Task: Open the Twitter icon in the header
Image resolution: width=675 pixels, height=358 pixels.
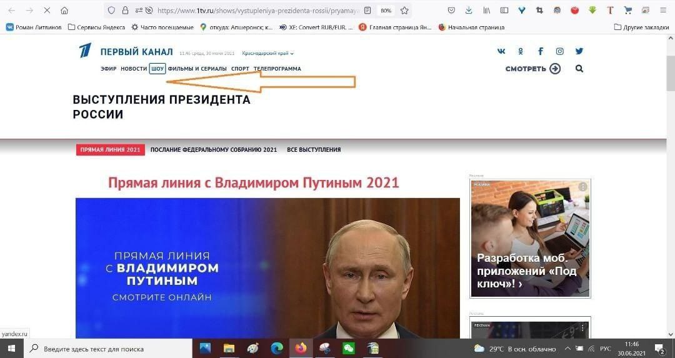Action: [579, 51]
